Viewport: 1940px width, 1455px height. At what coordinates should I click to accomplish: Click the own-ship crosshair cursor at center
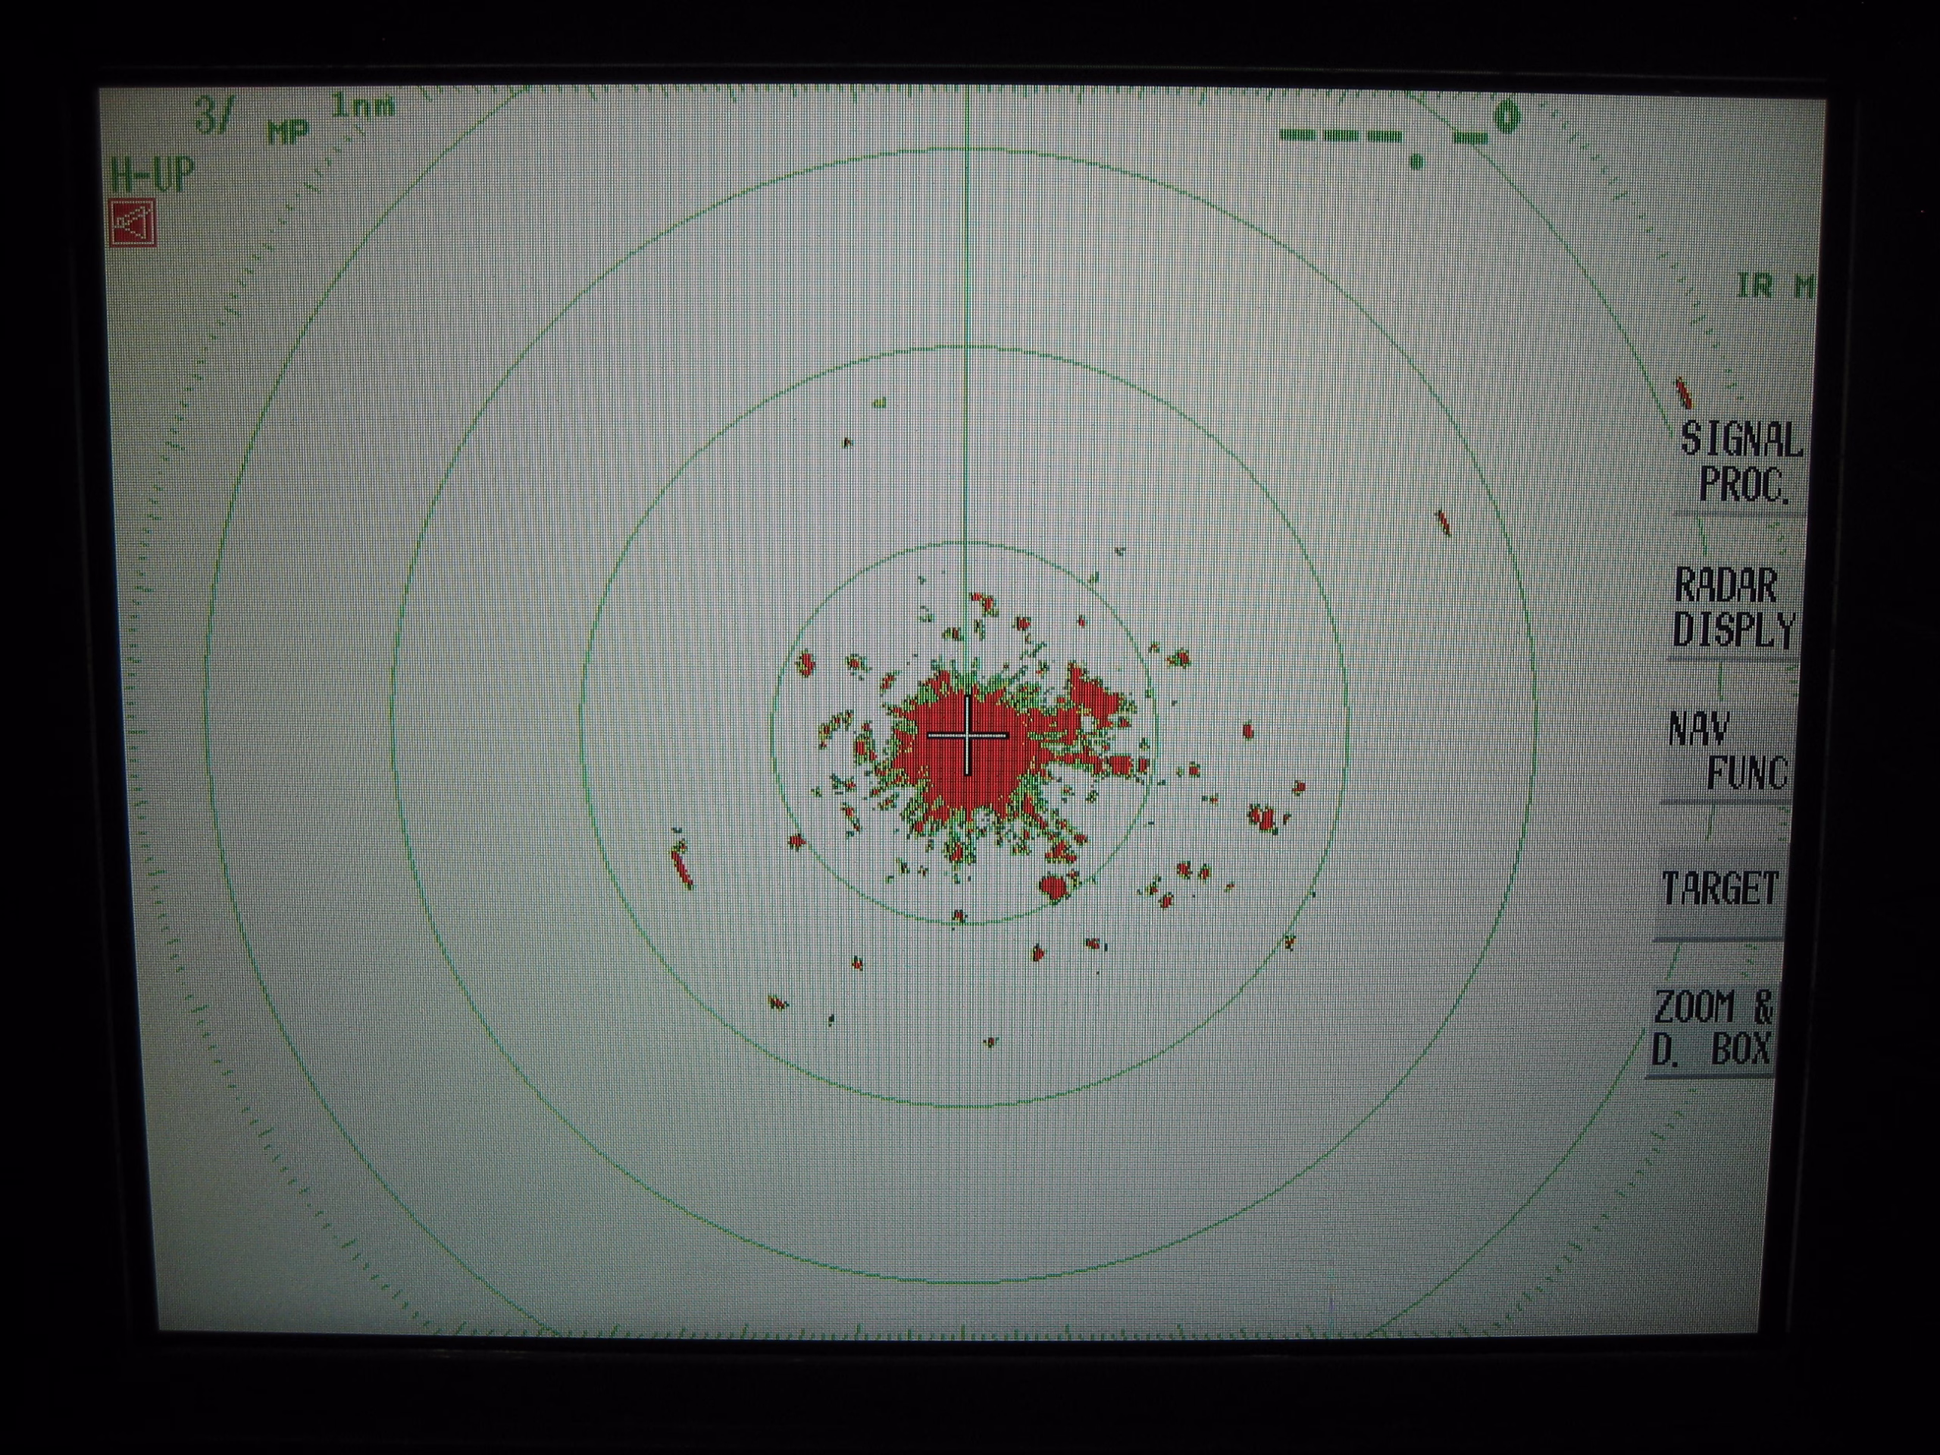(x=968, y=735)
